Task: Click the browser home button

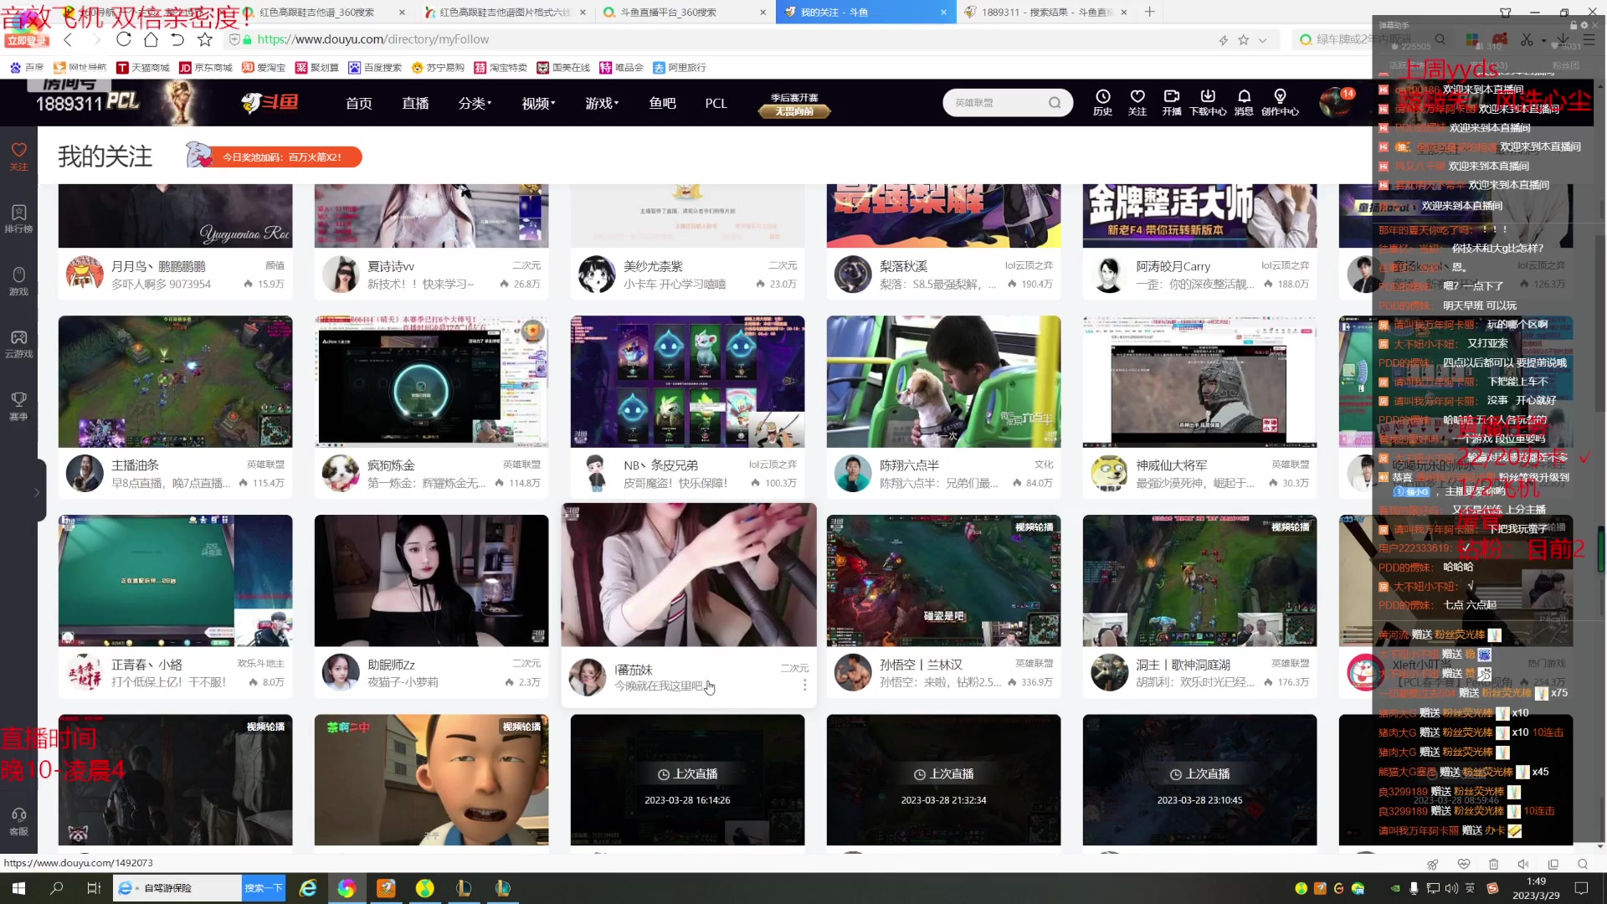Action: (x=151, y=39)
